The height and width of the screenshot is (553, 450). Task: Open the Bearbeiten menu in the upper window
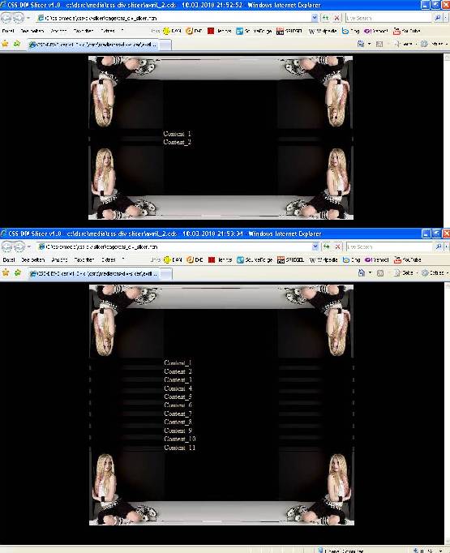point(32,31)
